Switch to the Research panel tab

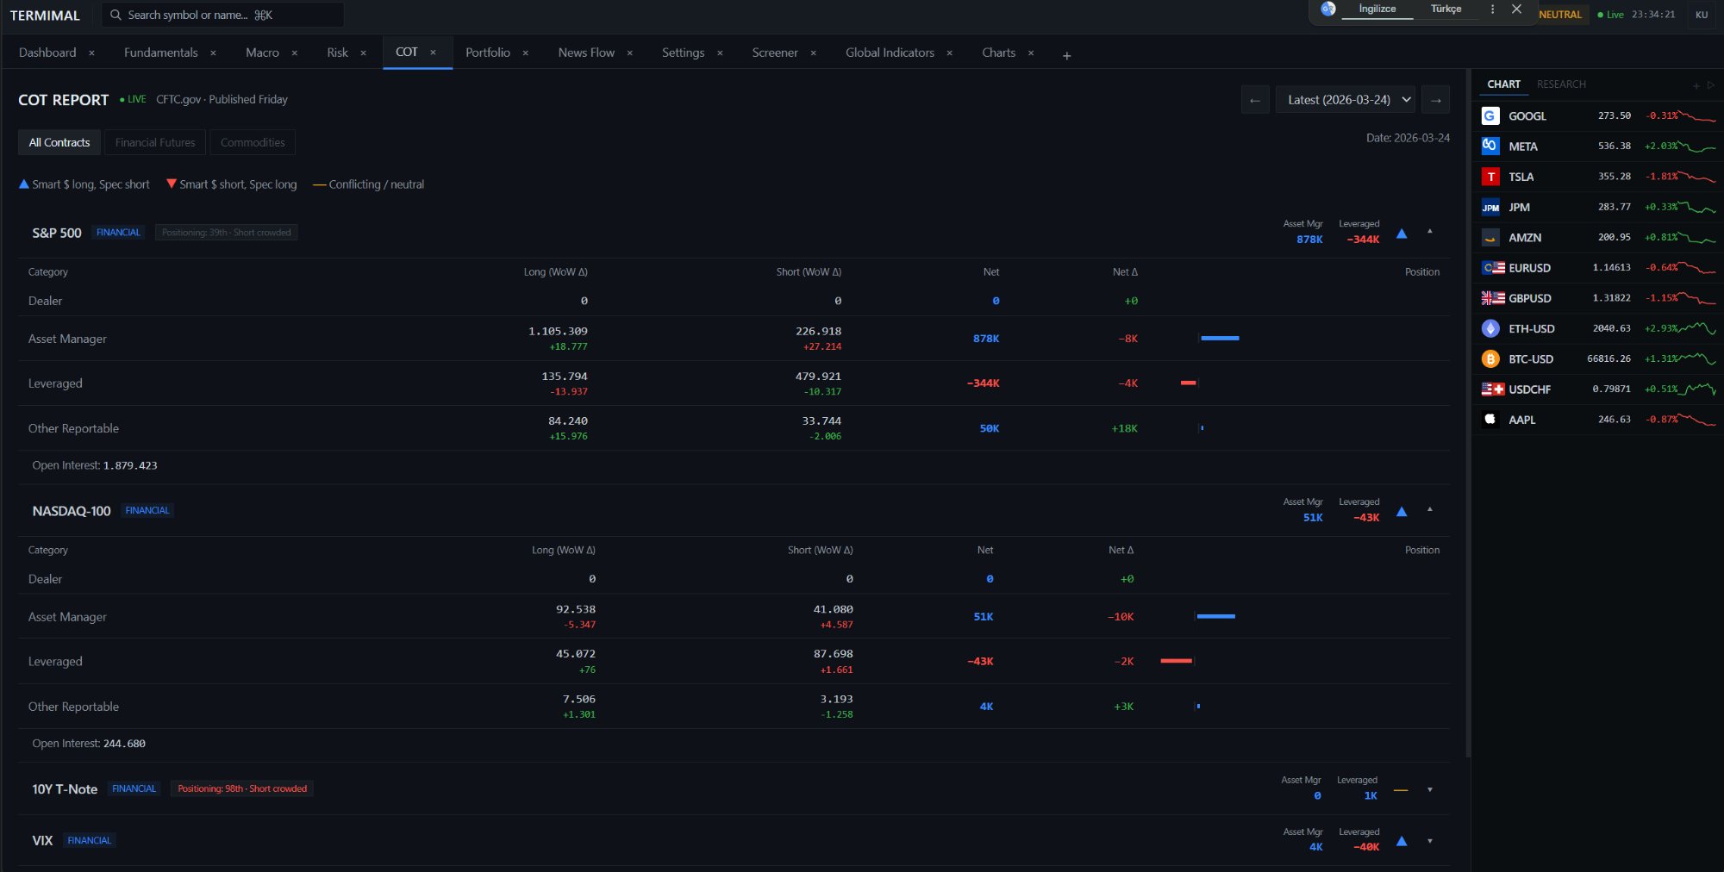[1561, 84]
